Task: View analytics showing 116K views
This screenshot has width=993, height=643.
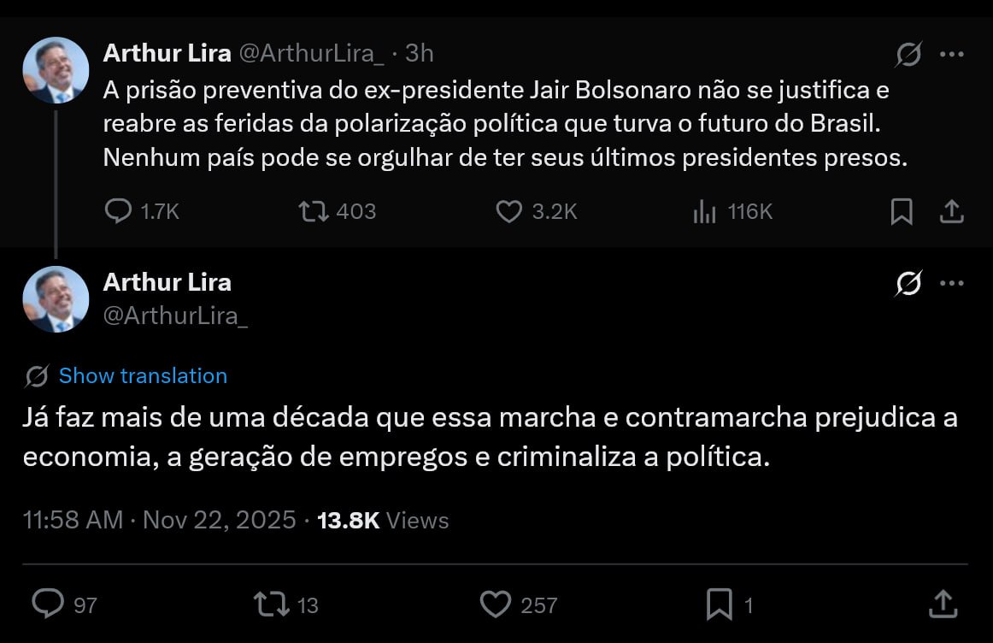Action: pos(705,211)
